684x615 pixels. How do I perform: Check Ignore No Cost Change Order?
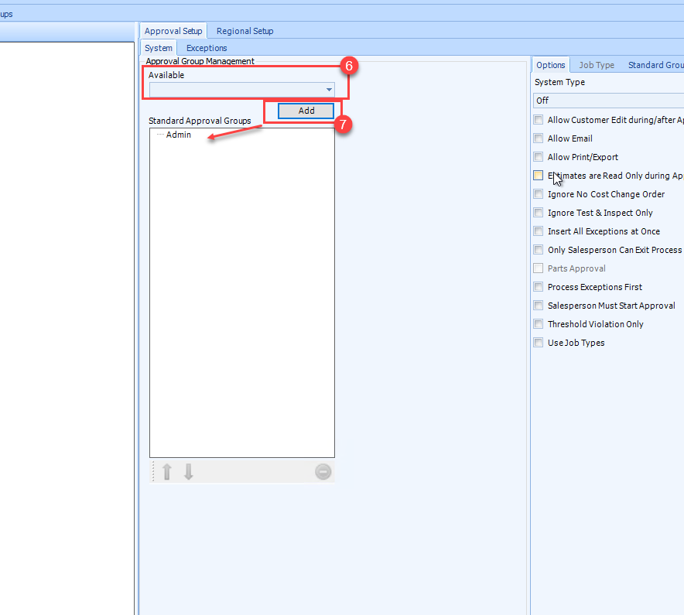[539, 194]
